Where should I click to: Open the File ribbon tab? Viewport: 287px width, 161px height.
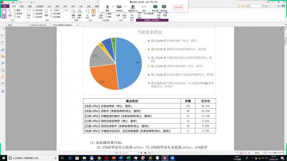point(5,6)
